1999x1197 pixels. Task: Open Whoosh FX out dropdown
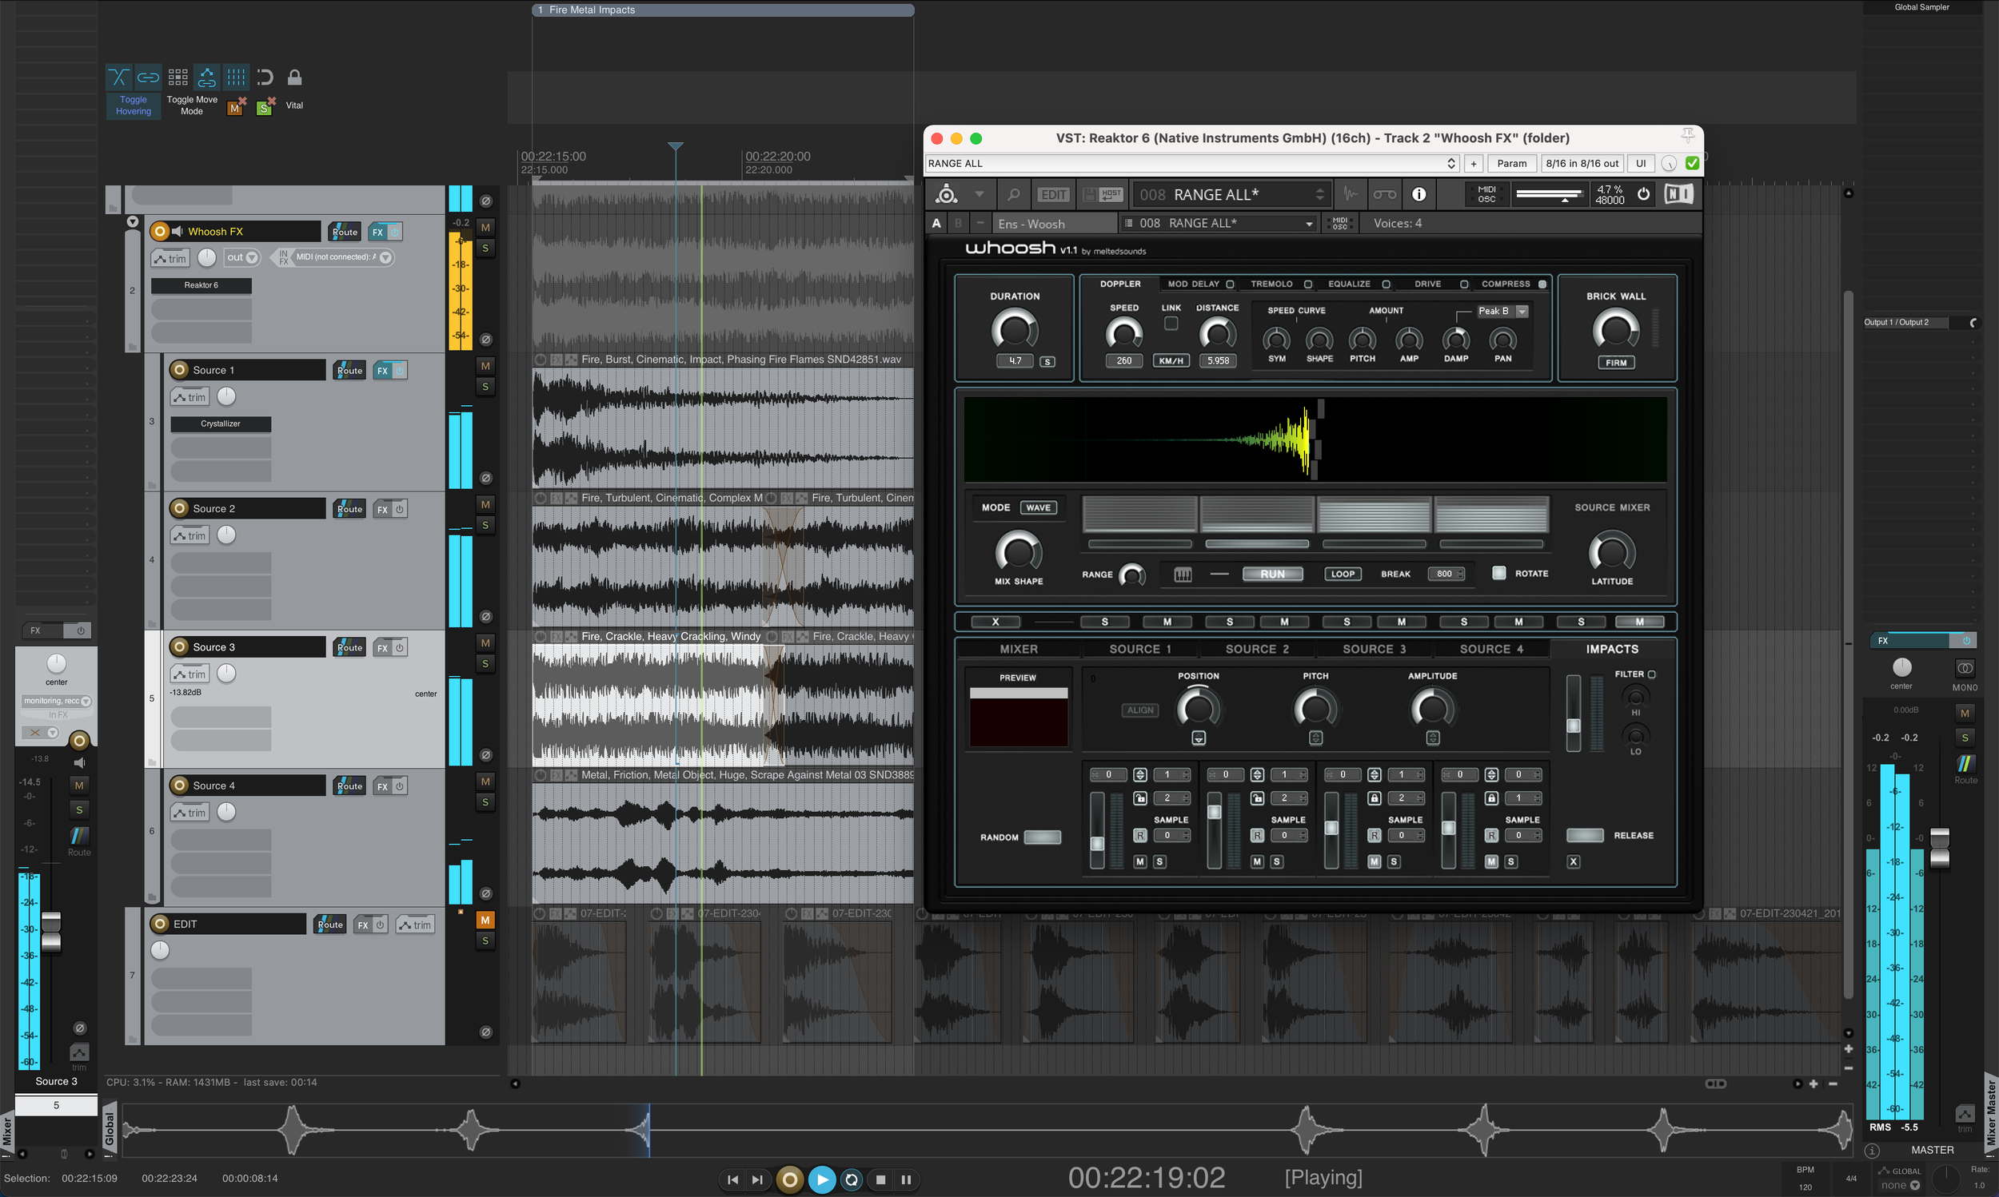point(242,257)
